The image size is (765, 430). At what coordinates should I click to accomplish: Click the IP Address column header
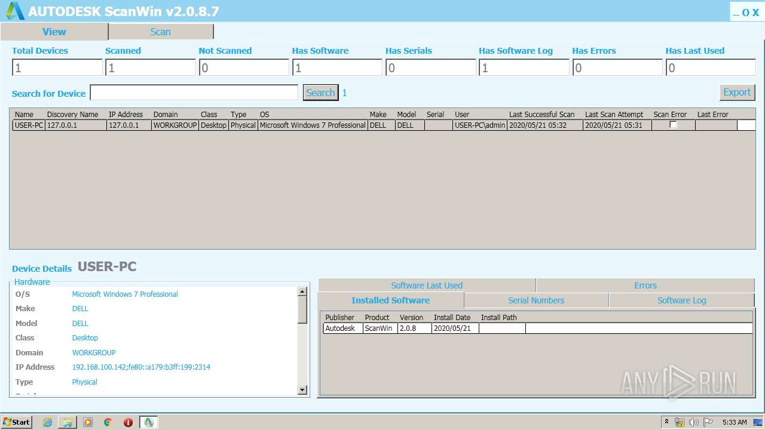126,115
